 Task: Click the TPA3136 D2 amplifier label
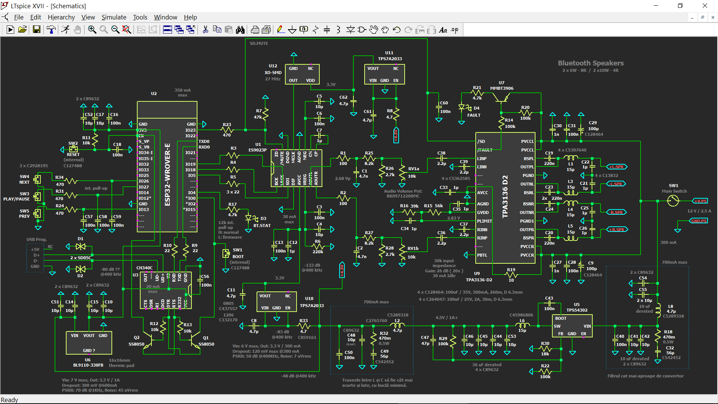pos(505,196)
